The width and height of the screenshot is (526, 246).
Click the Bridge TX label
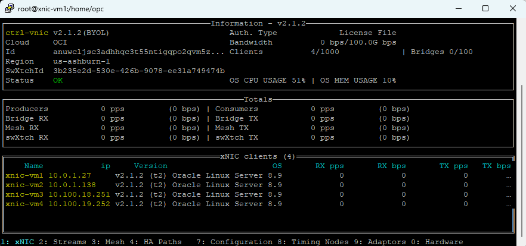(237, 119)
